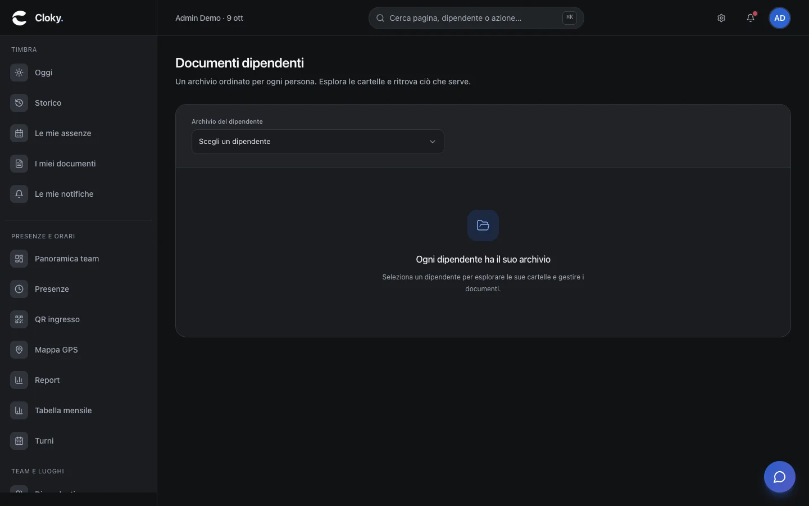Open Tabella mensile link
Viewport: 809px width, 506px height.
(x=78, y=410)
